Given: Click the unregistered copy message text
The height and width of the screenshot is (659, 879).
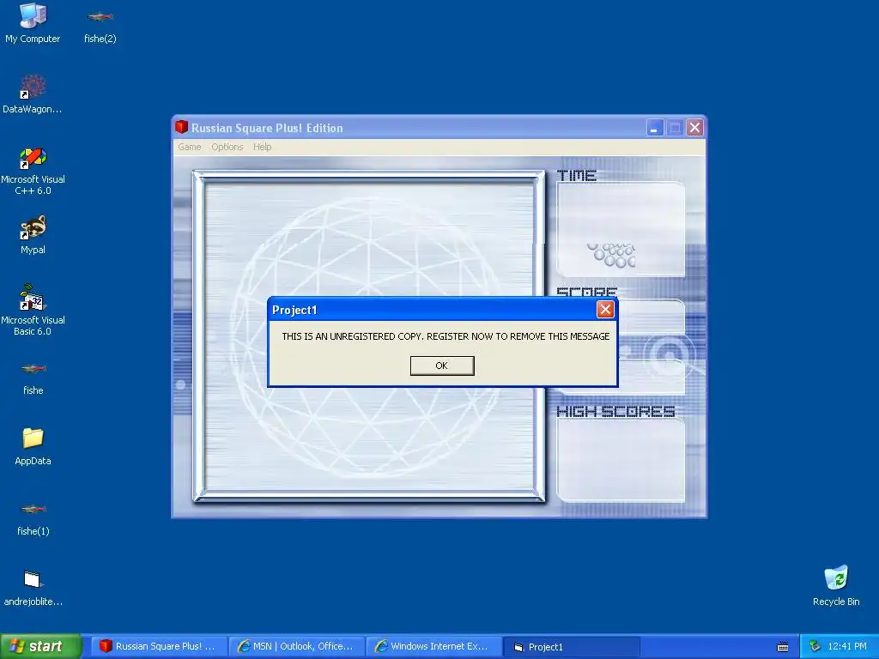Looking at the screenshot, I should click(x=446, y=336).
